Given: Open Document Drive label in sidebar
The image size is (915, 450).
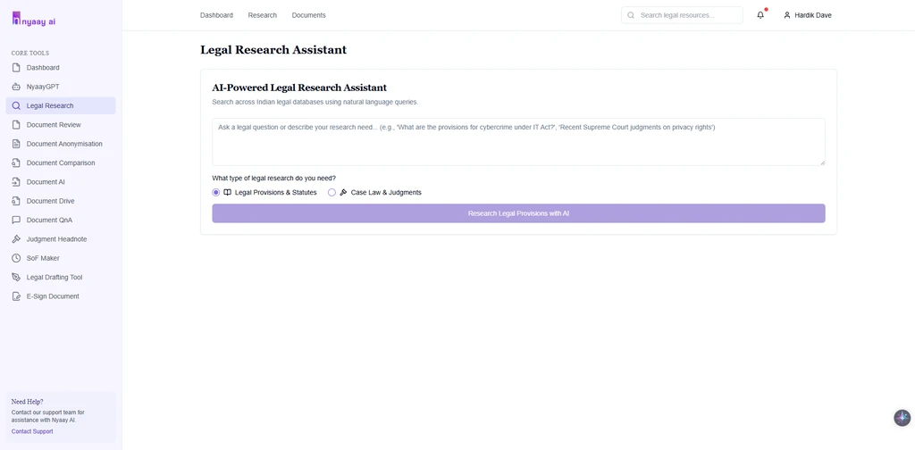Looking at the screenshot, I should [51, 201].
